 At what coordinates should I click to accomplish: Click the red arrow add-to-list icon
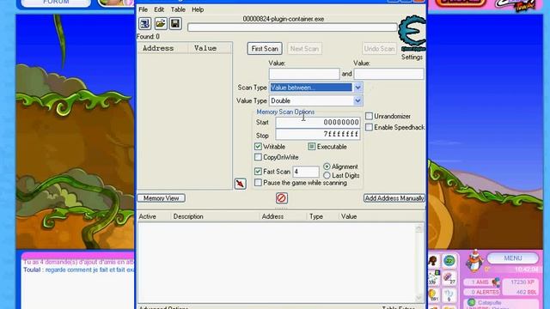tap(241, 184)
